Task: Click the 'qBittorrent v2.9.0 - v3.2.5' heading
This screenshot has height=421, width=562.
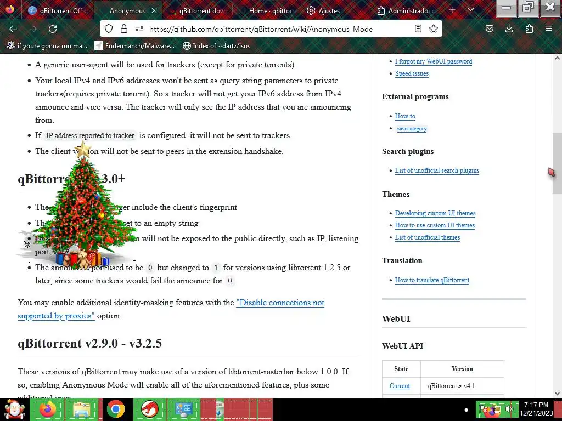Action: [89, 343]
